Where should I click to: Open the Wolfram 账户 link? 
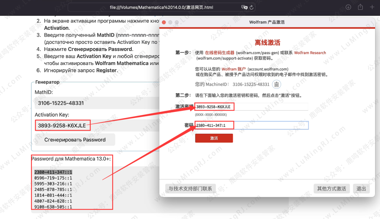(233, 69)
